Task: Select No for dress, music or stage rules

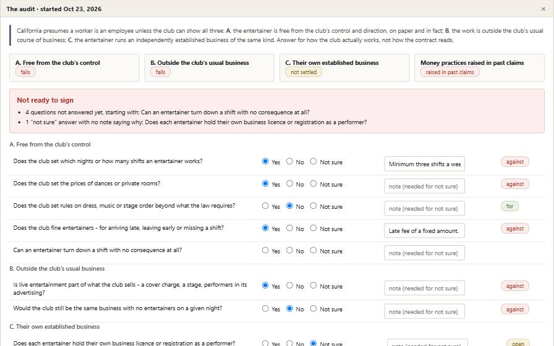Action: coord(289,206)
